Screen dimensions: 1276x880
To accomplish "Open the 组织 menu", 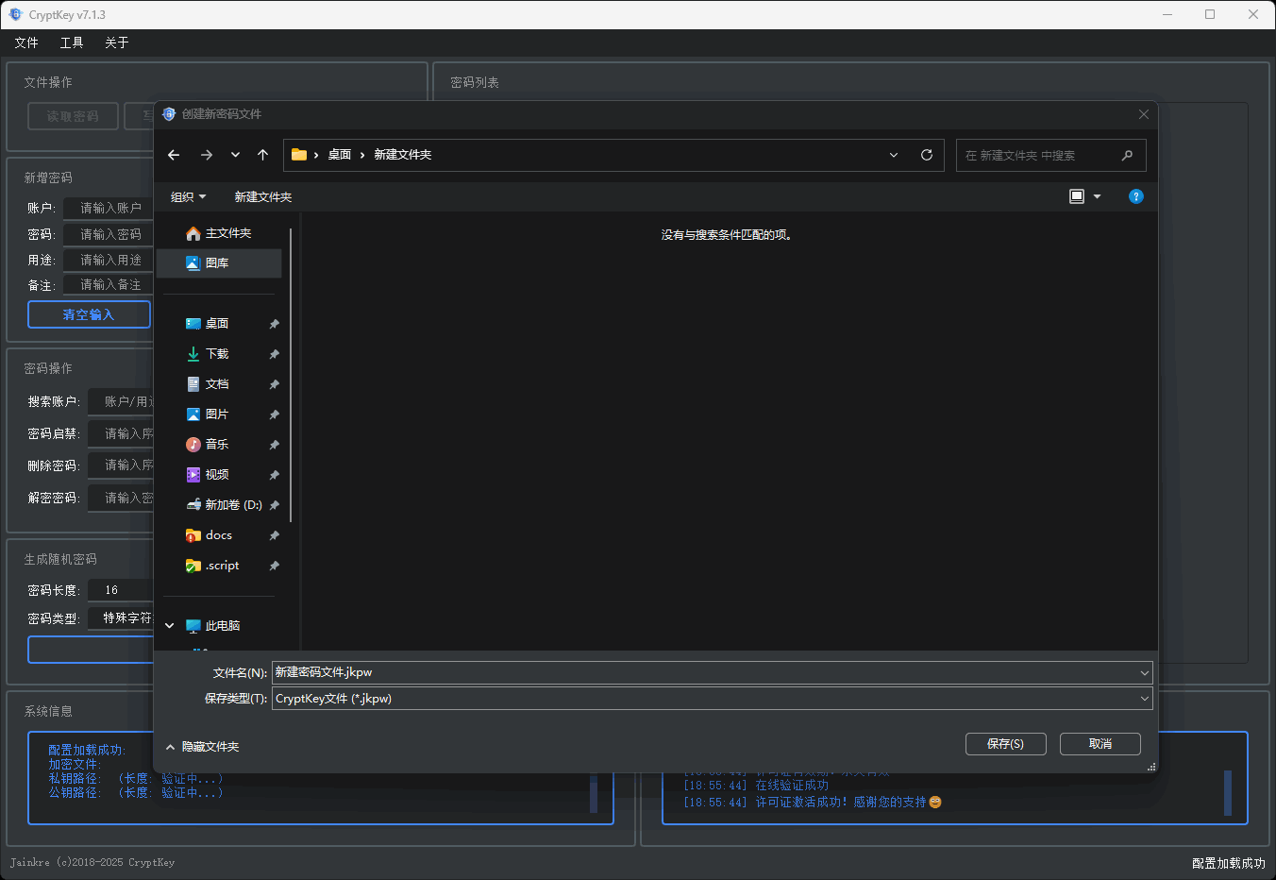I will [x=188, y=196].
